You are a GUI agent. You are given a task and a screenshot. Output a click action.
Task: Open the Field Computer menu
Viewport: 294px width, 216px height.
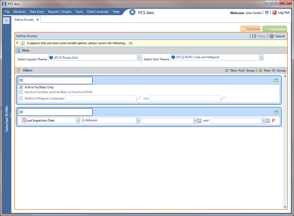(98, 12)
